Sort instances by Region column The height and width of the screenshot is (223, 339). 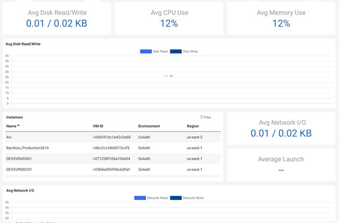pos(192,126)
